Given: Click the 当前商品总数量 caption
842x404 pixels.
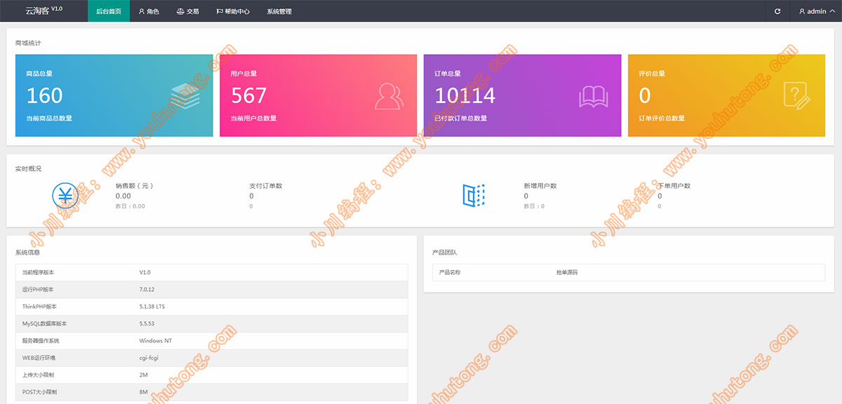Looking at the screenshot, I should click(x=49, y=119).
